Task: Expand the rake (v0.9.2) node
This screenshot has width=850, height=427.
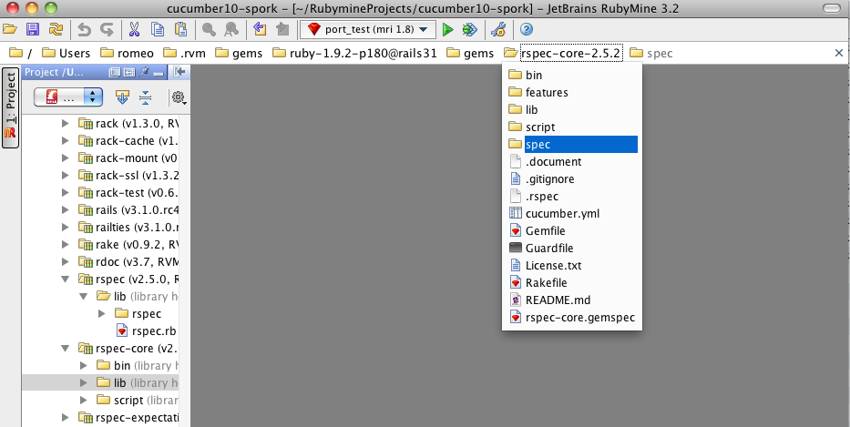Action: click(65, 244)
